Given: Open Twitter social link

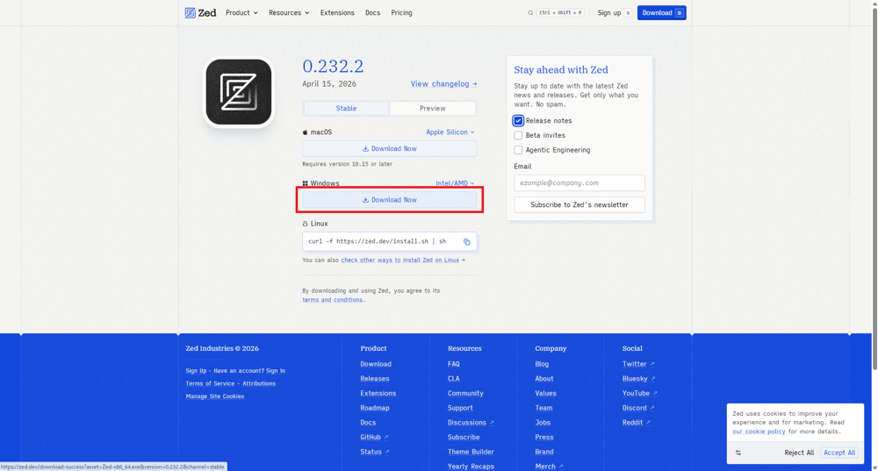Looking at the screenshot, I should point(638,364).
